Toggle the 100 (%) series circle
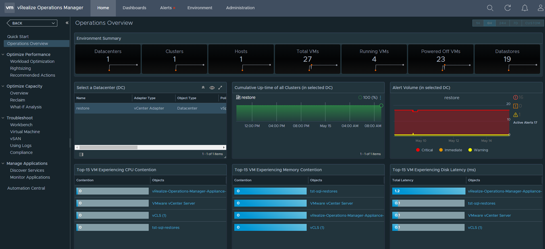545x249 pixels. tap(360, 97)
